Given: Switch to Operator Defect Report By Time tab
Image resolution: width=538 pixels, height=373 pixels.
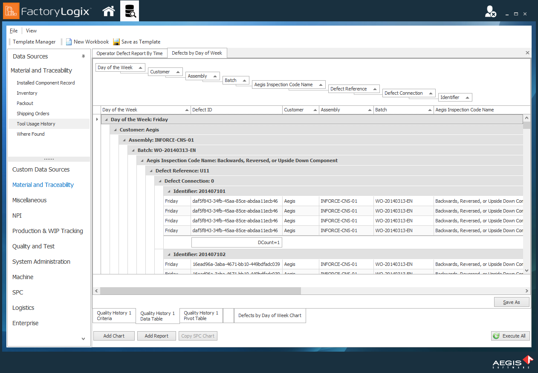Looking at the screenshot, I should coord(130,53).
